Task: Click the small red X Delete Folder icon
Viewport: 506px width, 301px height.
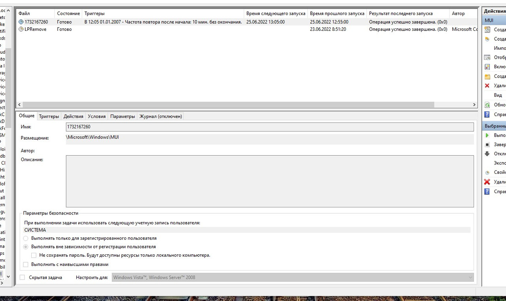Action: [x=487, y=86]
